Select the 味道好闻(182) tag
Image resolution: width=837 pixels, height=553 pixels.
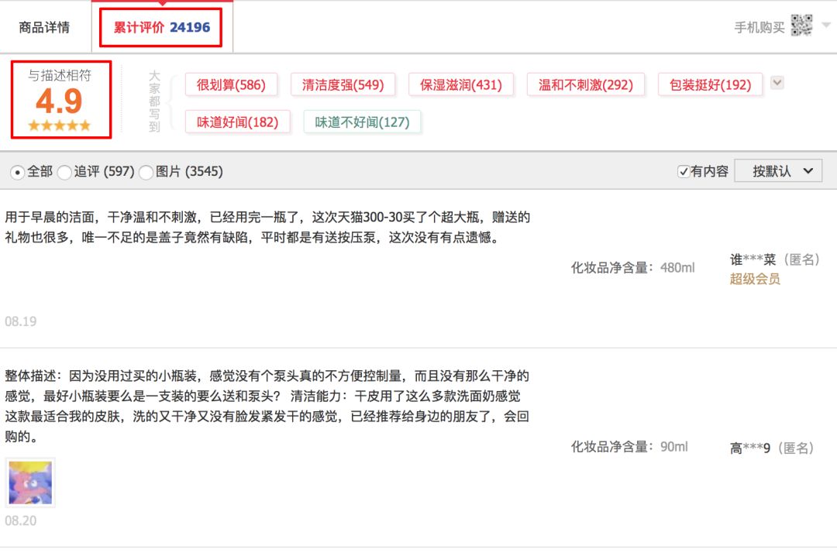tap(238, 122)
